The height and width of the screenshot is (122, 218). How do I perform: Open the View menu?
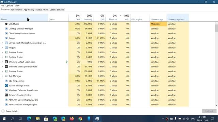pyautogui.click(x=17, y=5)
